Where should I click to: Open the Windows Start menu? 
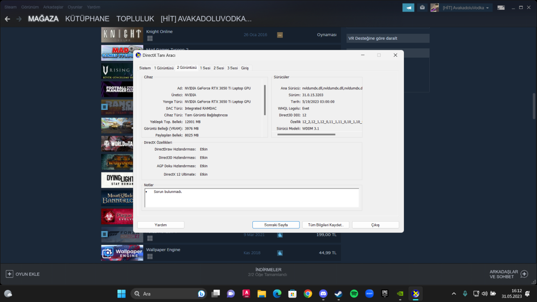coord(121,294)
